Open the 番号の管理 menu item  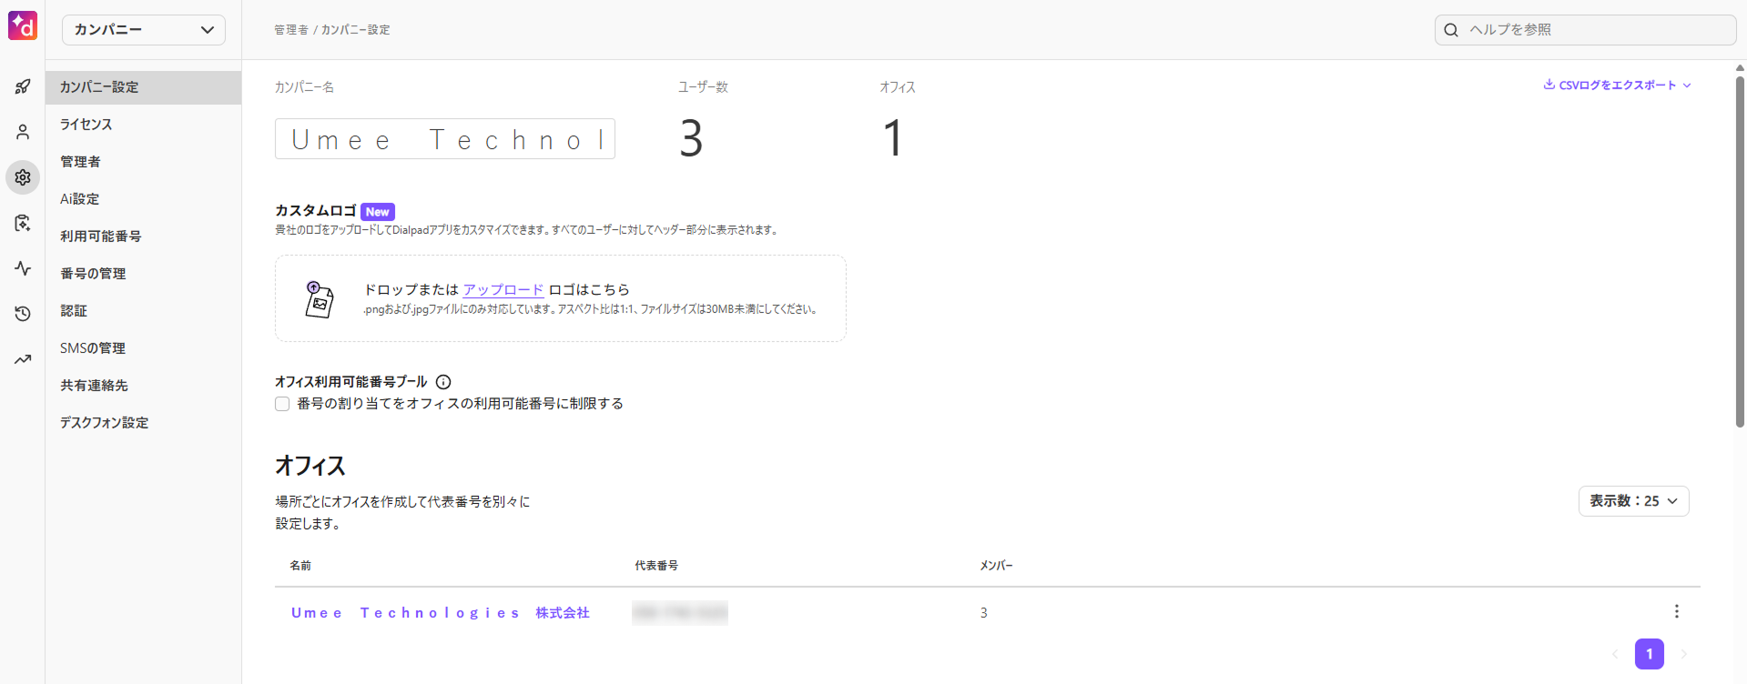93,274
